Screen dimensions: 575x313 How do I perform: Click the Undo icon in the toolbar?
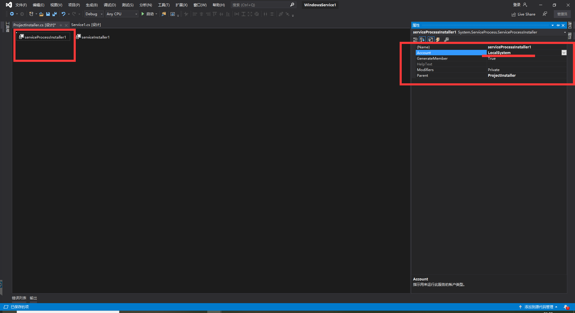[64, 14]
